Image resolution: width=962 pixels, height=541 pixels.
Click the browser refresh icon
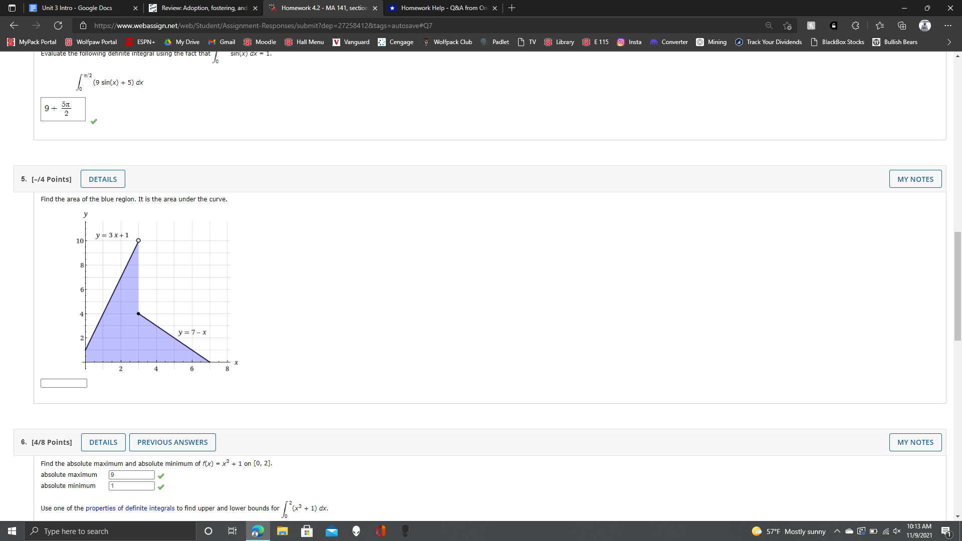[x=58, y=26]
